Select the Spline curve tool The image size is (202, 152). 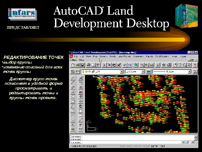pos(73,115)
